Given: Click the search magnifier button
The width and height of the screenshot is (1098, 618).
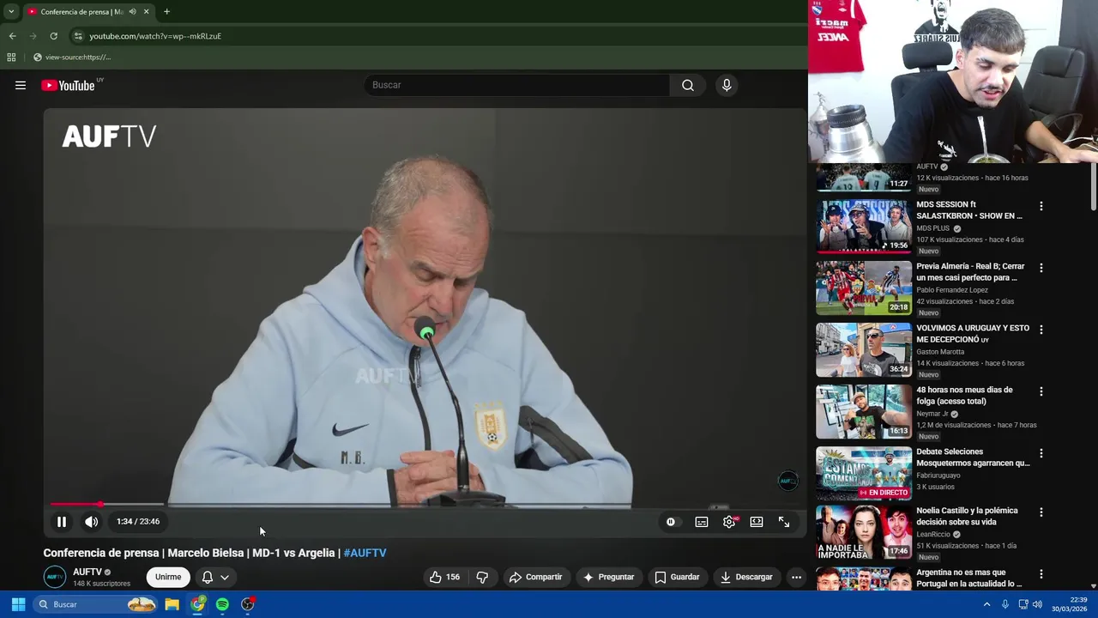Looking at the screenshot, I should coord(688,85).
